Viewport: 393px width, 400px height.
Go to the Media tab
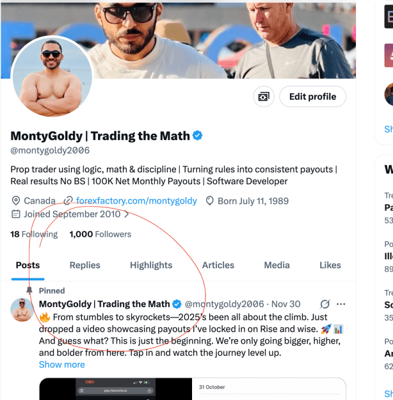click(277, 265)
